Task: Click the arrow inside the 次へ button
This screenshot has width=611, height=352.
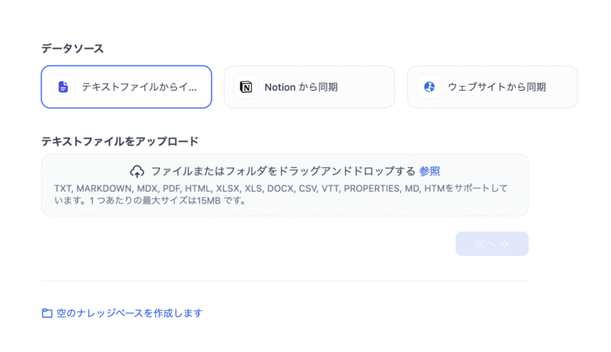Action: (x=504, y=244)
